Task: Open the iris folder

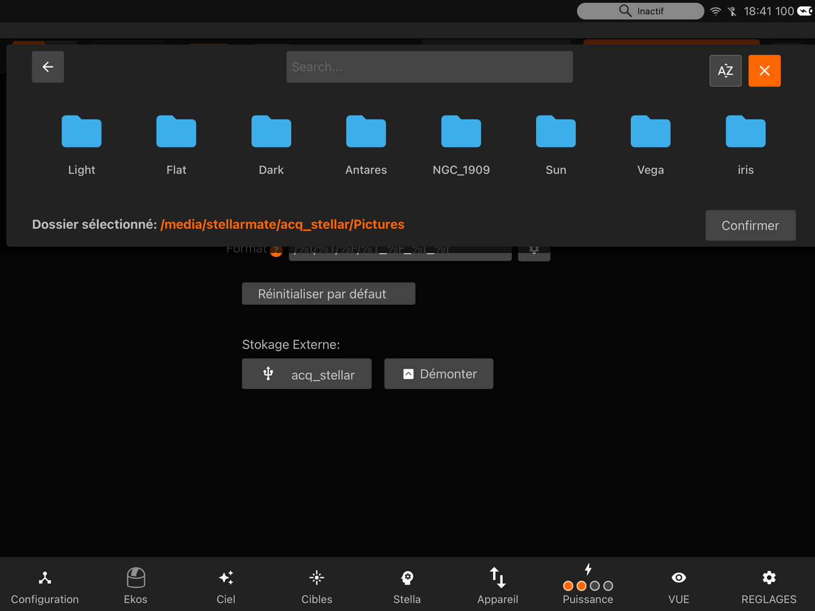Action: point(745,145)
